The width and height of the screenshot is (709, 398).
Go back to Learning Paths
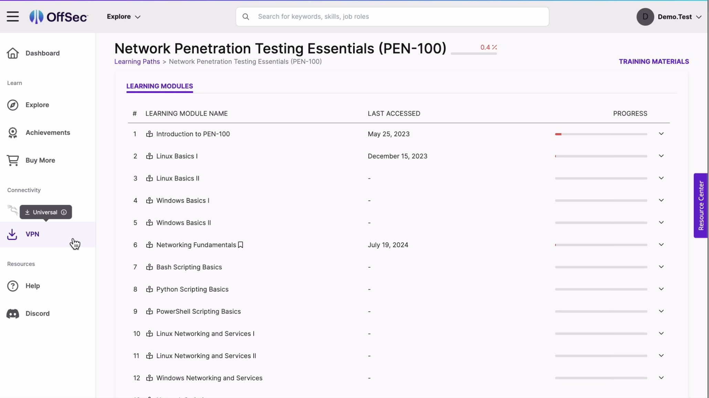[x=137, y=61]
